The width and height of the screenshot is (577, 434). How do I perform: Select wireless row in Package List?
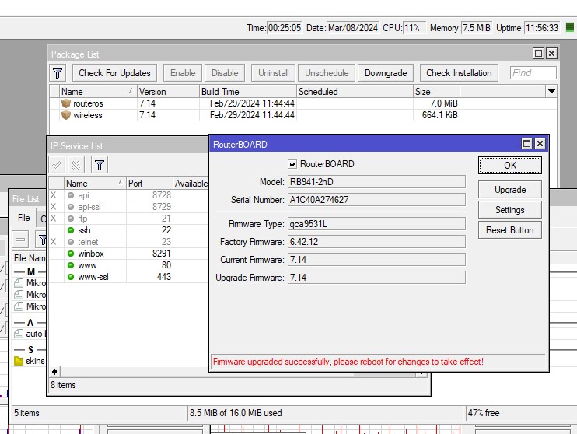[302, 115]
